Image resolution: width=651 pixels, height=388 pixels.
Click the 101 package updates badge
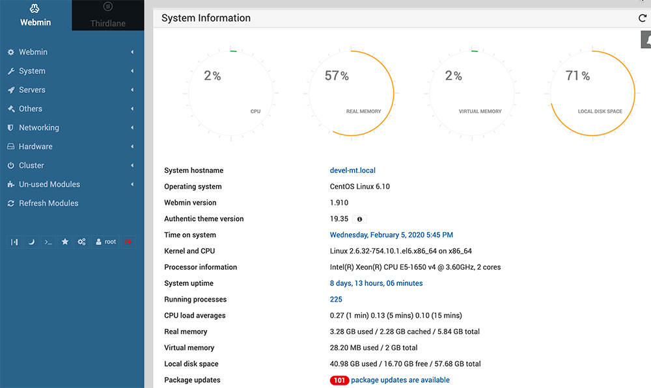[339, 381]
